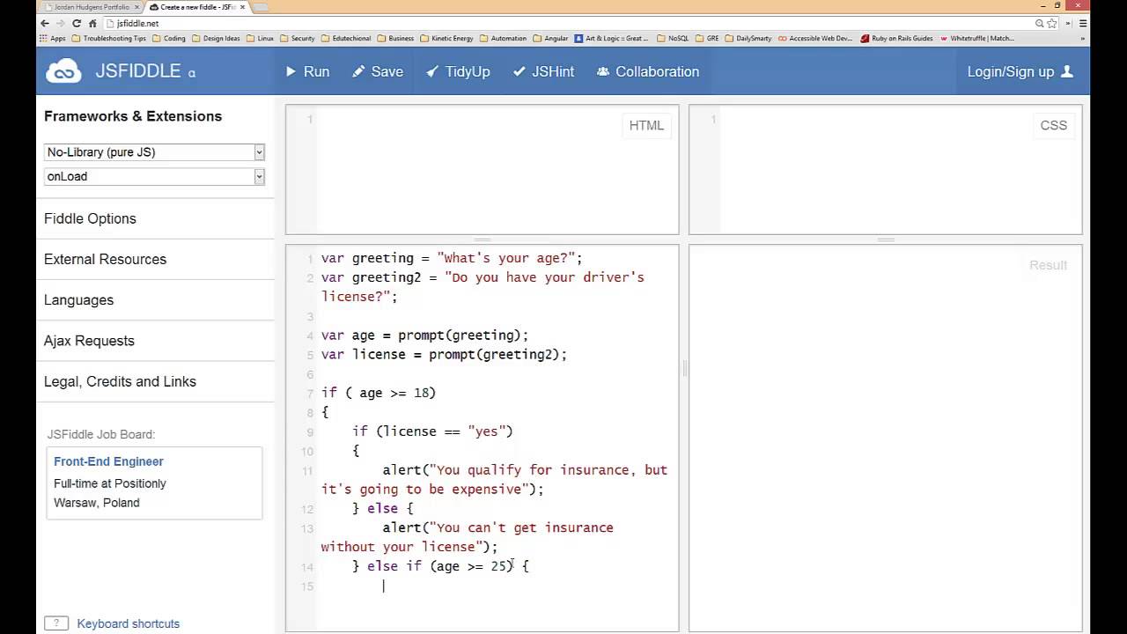Screen dimensions: 1127x634
Task: Reload the page
Action: (x=77, y=23)
